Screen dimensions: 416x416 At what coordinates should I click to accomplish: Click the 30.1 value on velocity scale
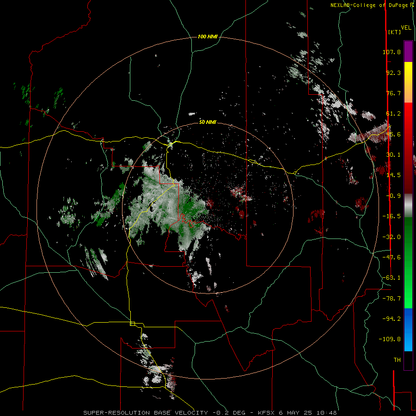click(x=393, y=155)
